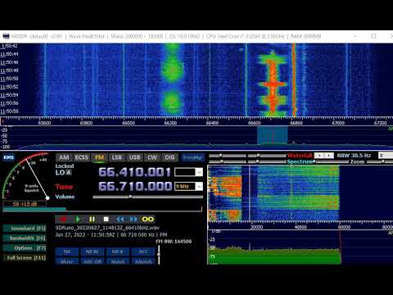Fast forward the recording with double right arrows
Viewport: 393px width, 295px height.
pyautogui.click(x=133, y=220)
